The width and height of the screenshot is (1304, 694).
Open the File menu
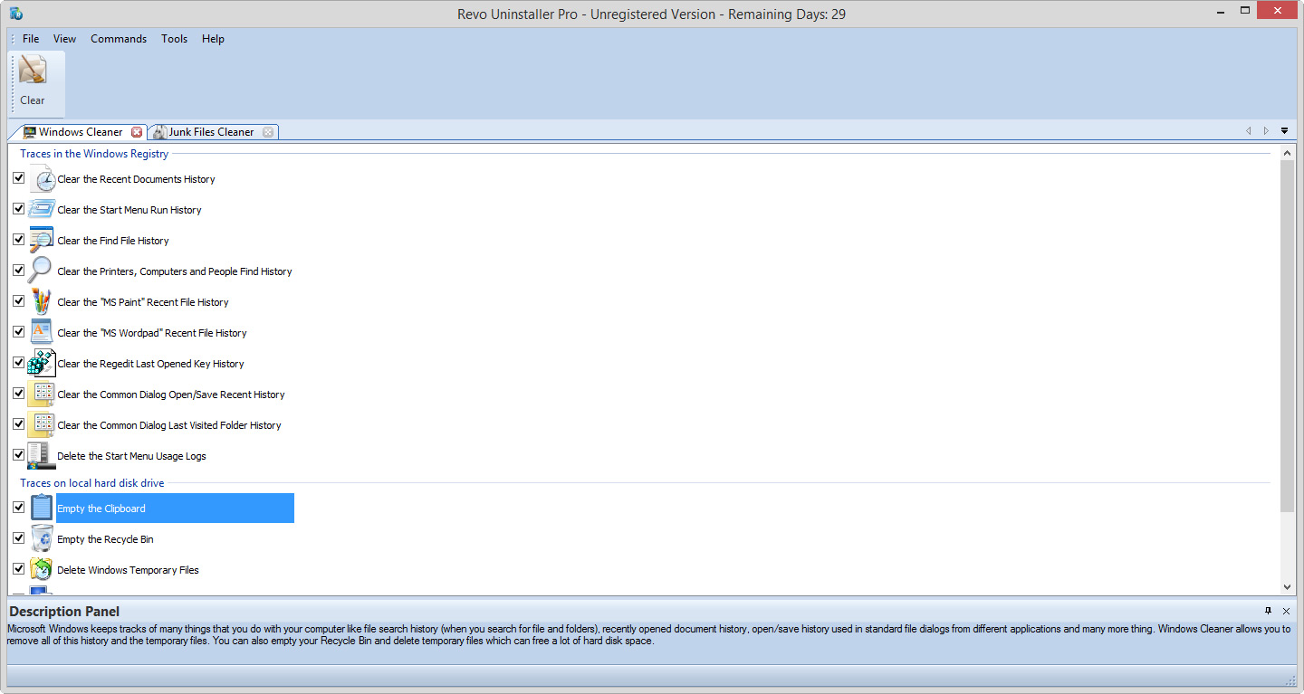point(31,39)
